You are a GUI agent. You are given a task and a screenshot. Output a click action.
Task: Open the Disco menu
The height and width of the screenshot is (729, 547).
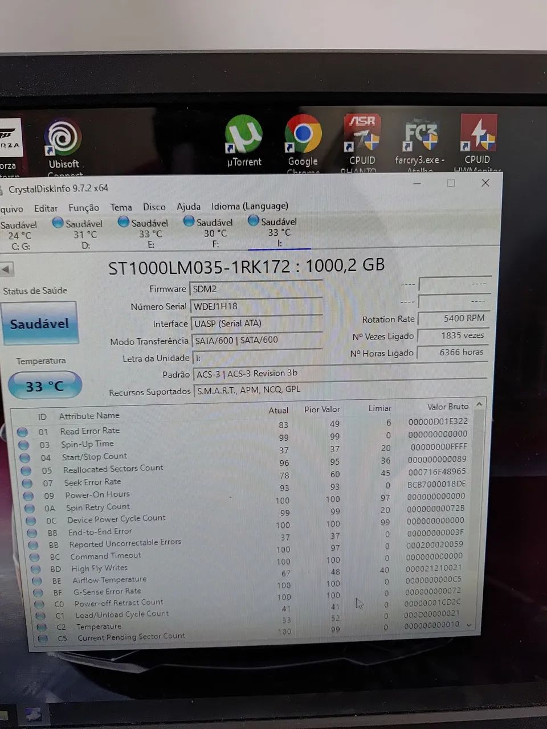[x=154, y=207]
